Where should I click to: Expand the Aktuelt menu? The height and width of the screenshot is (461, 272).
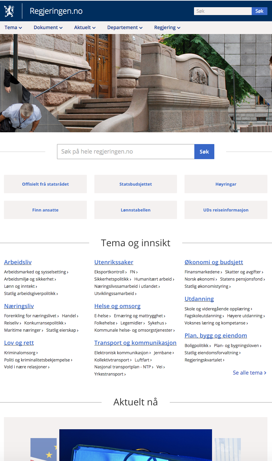pos(85,28)
